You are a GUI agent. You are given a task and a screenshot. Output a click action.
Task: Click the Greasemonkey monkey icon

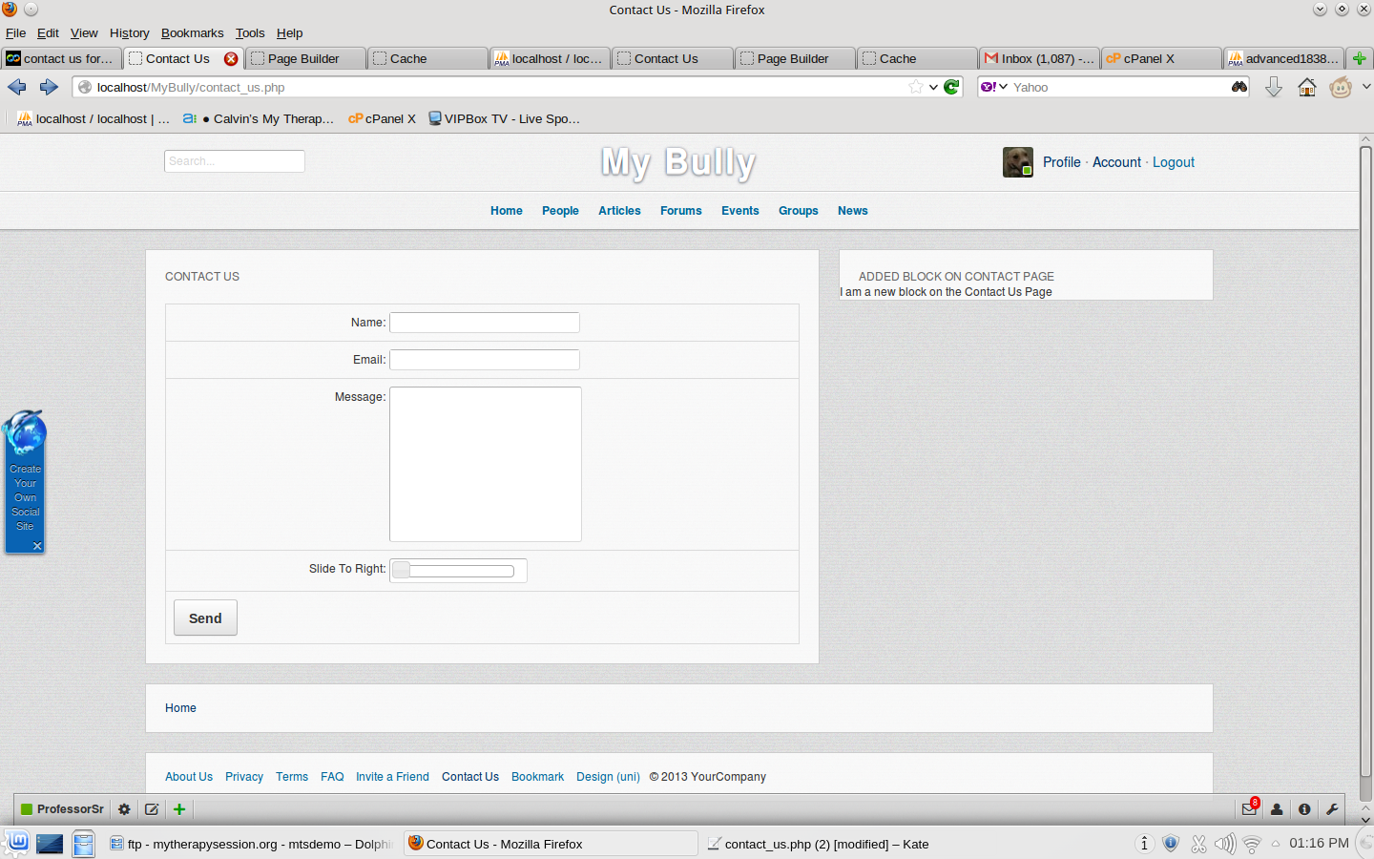pyautogui.click(x=1341, y=88)
